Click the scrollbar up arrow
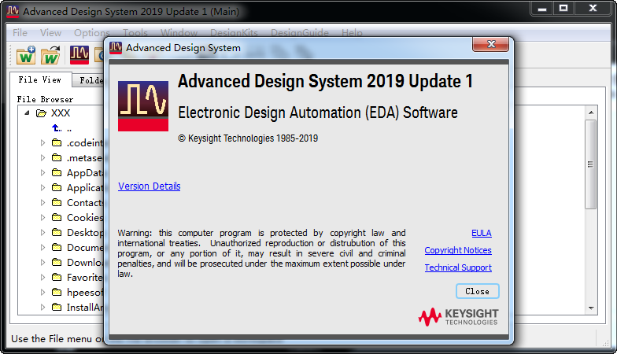The height and width of the screenshot is (354, 617). coord(591,112)
